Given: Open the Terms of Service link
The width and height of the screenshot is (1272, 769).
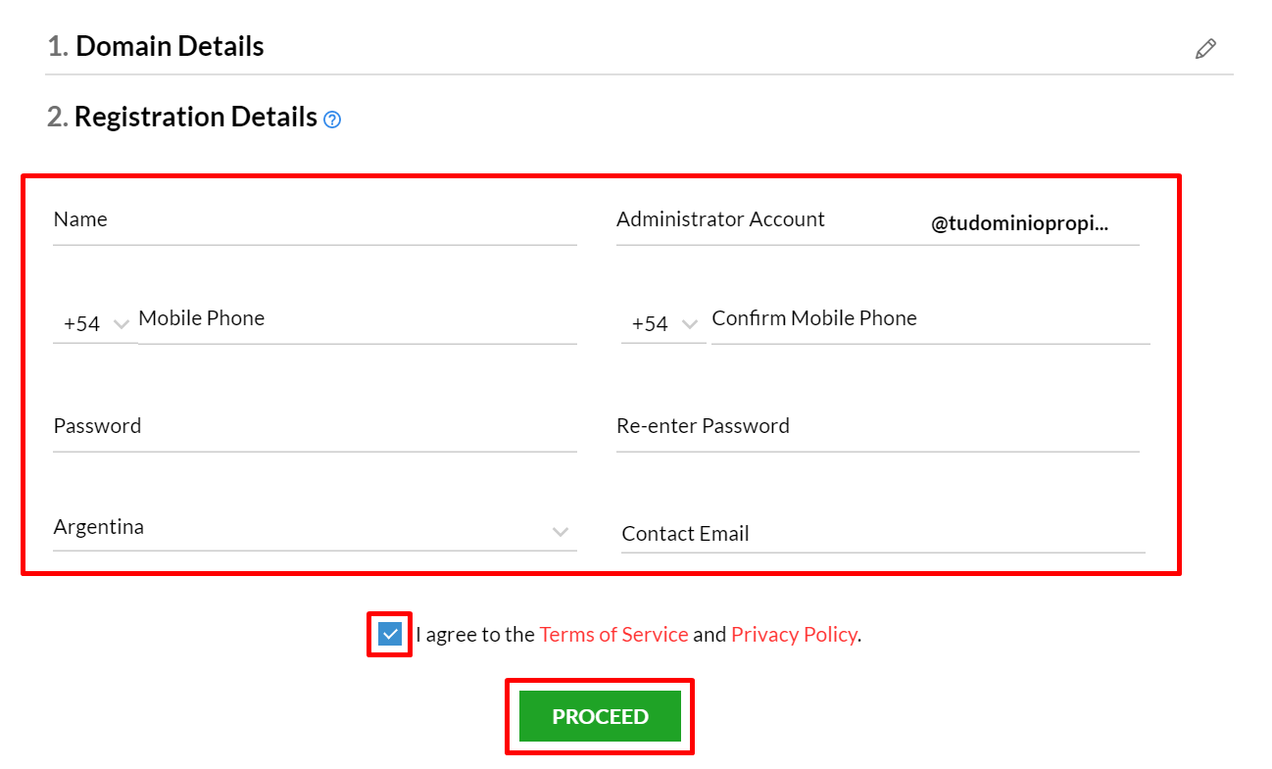Looking at the screenshot, I should pyautogui.click(x=613, y=634).
